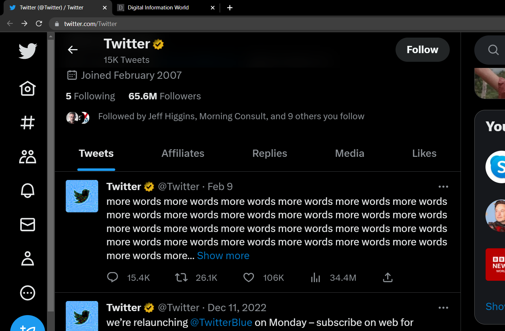Share the Feb 9 tweet upload icon
This screenshot has height=331, width=505.
click(388, 277)
